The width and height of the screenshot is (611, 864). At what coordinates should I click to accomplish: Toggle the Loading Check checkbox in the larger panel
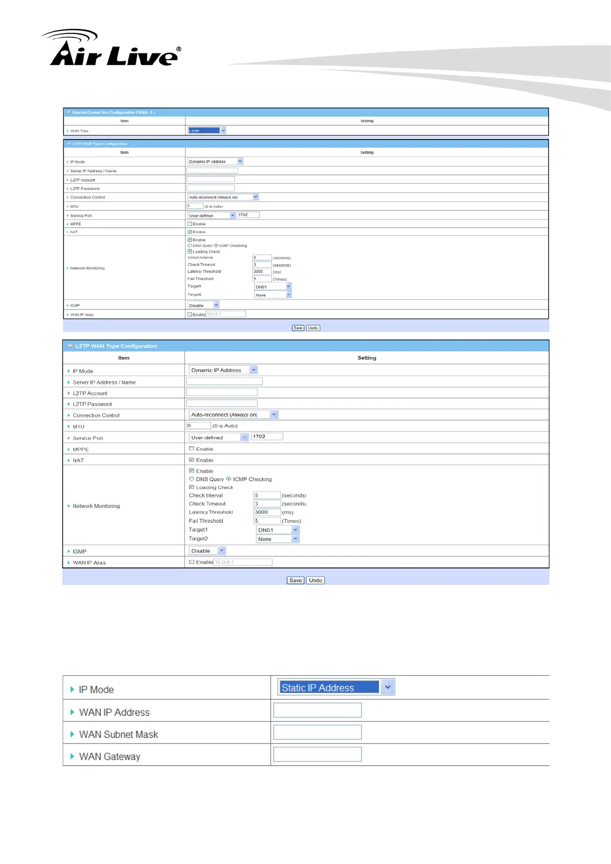[192, 487]
